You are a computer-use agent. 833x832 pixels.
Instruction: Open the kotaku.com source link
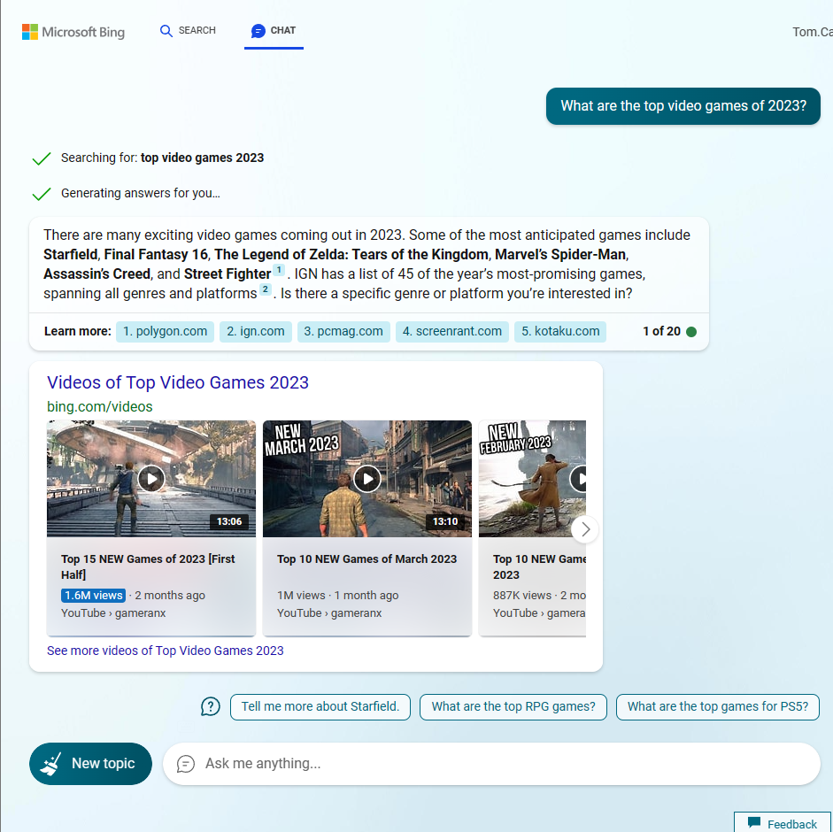[559, 332]
